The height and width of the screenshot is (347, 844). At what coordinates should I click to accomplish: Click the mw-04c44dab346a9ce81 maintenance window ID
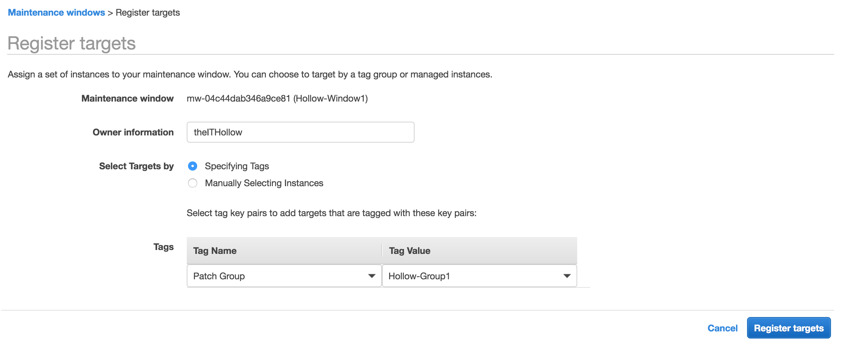pyautogui.click(x=238, y=98)
